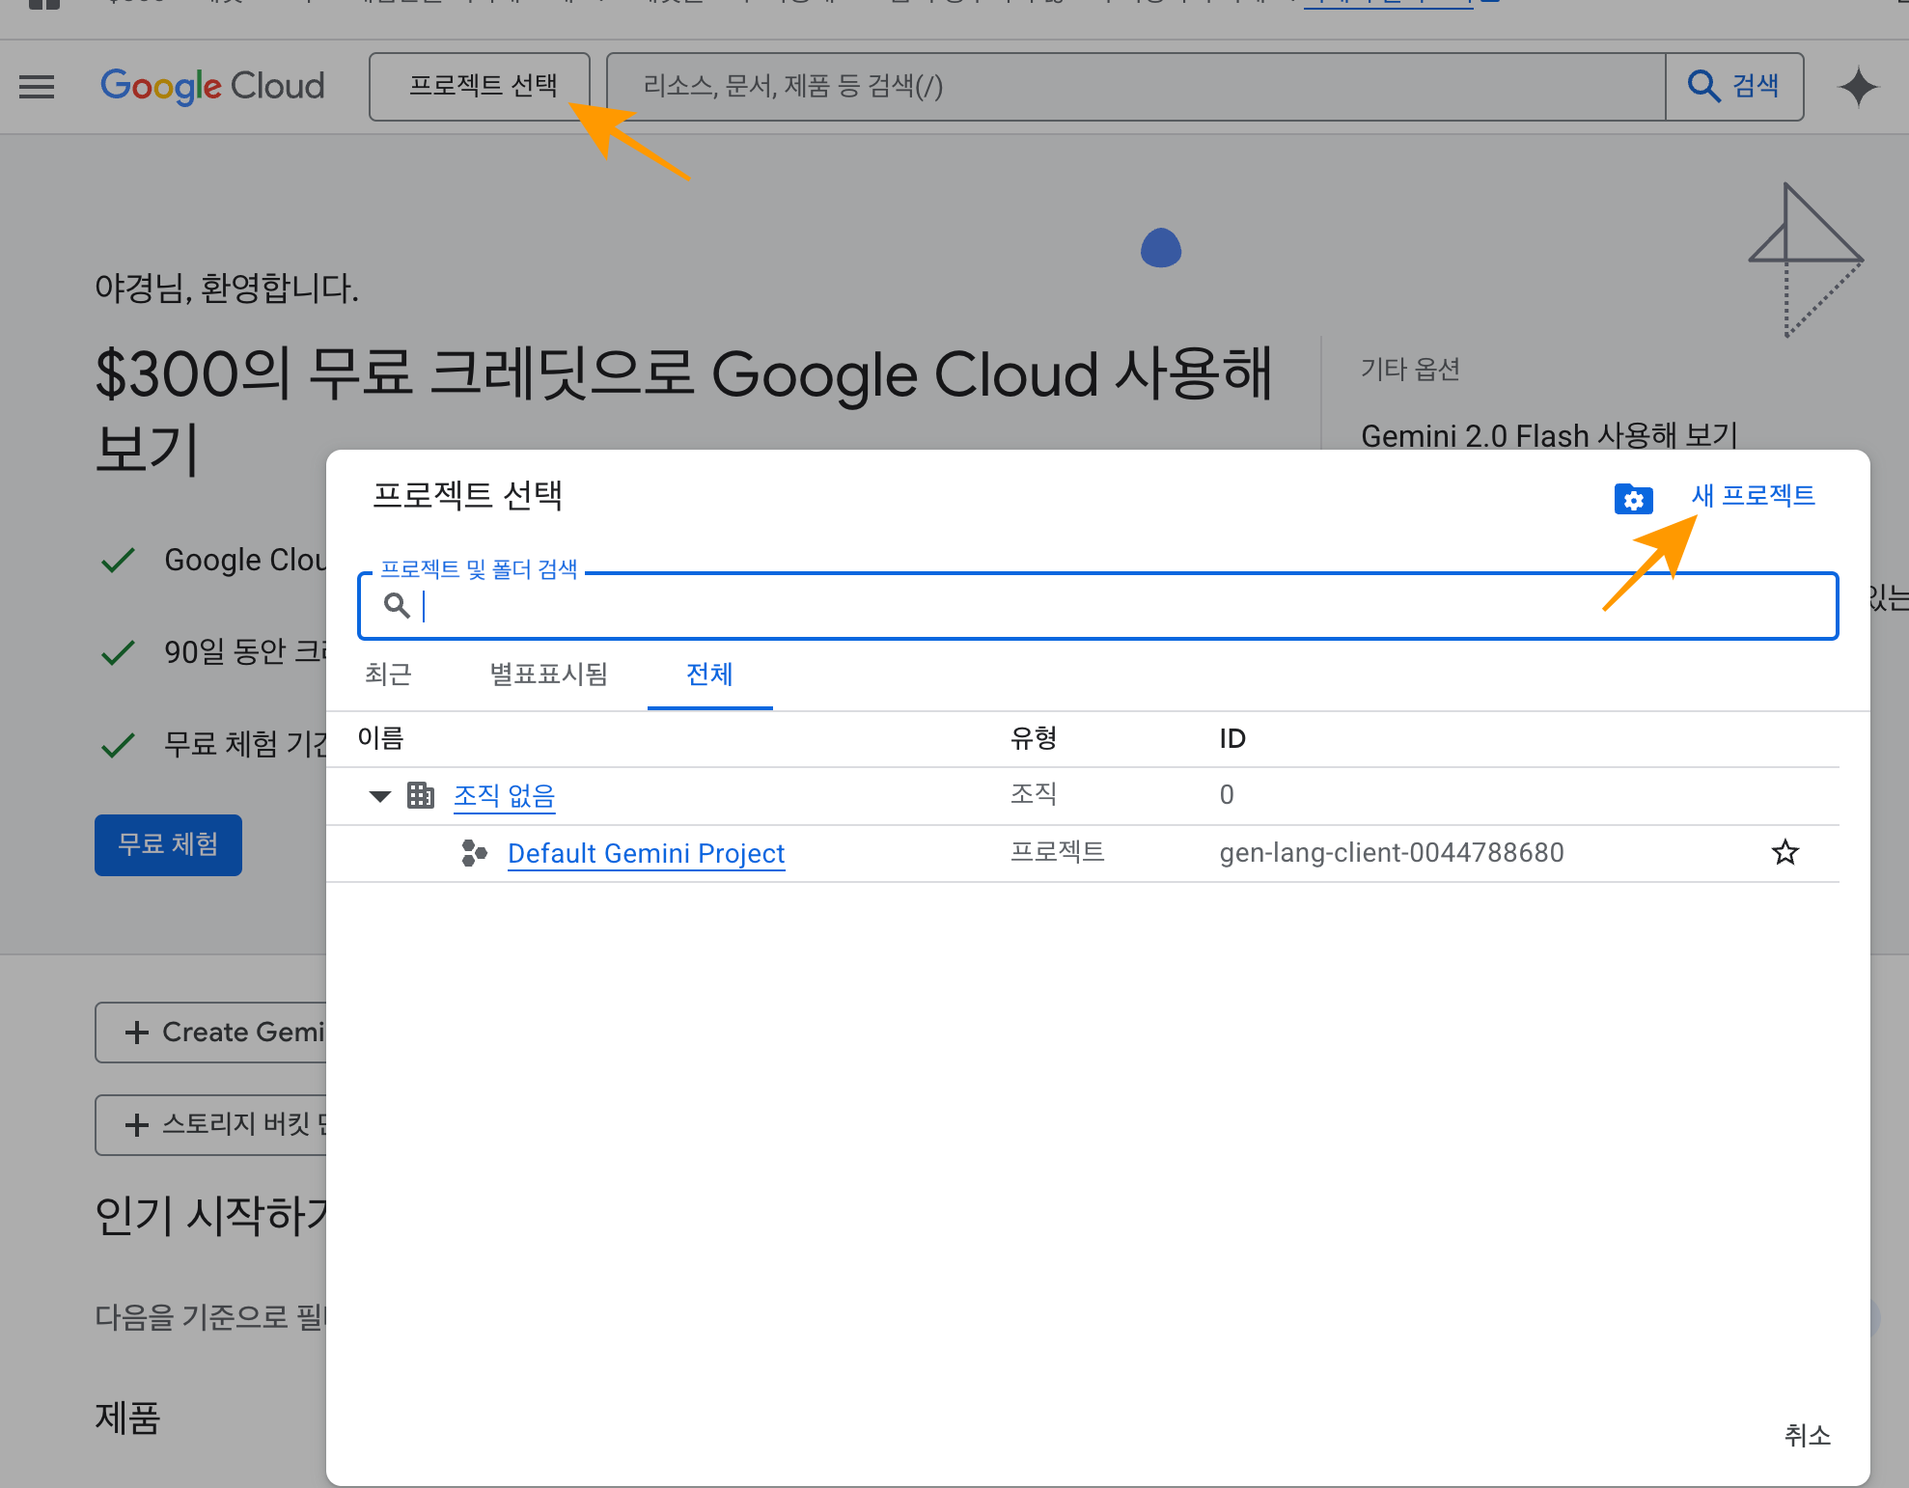Open Default Gemini Project link
The image size is (1909, 1488).
point(646,854)
